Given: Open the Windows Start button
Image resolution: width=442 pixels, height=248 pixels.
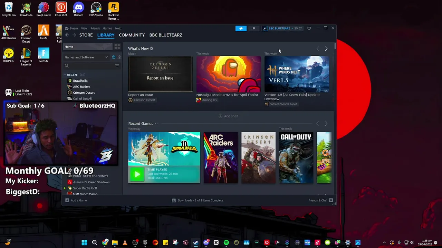Looking at the screenshot, I should (x=84, y=242).
